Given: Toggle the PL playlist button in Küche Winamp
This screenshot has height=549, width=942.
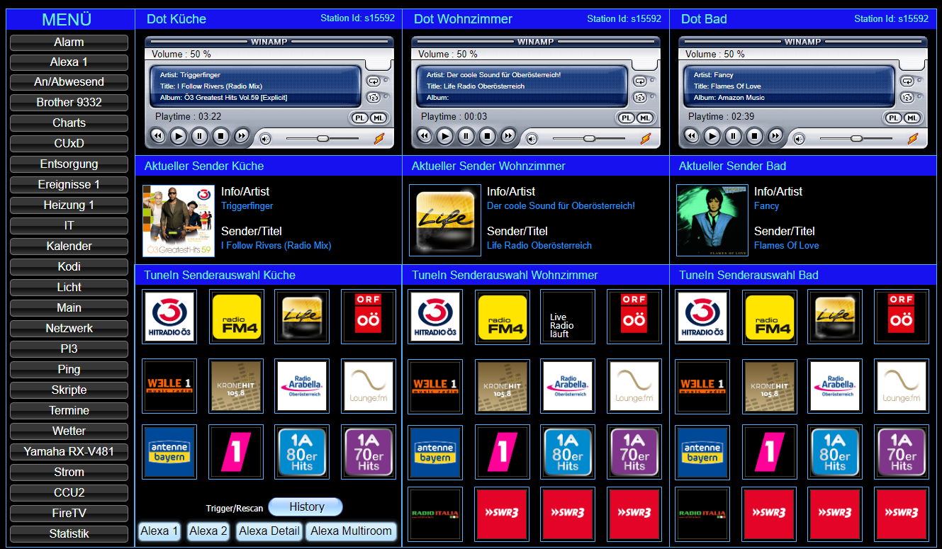Looking at the screenshot, I should point(359,118).
